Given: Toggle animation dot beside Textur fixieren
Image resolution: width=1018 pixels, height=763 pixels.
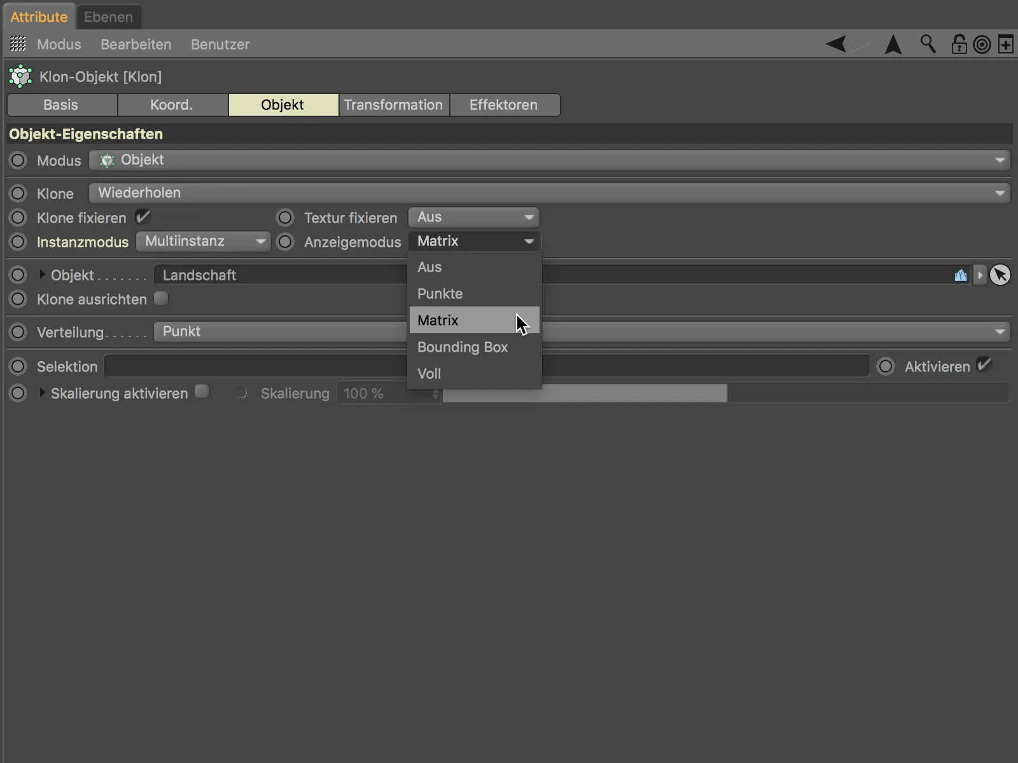Looking at the screenshot, I should coord(285,217).
